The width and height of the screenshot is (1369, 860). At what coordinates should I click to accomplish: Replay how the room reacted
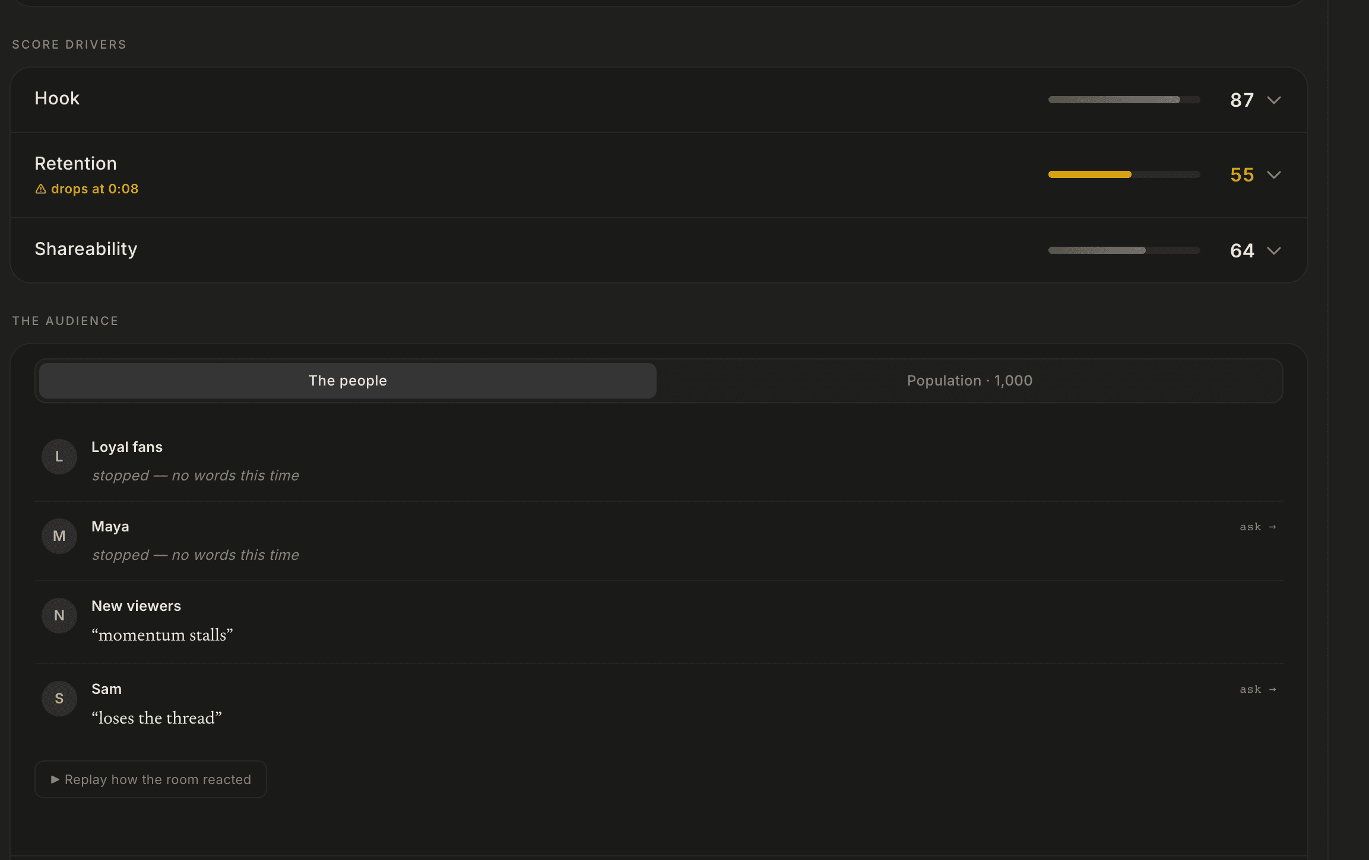tap(151, 779)
